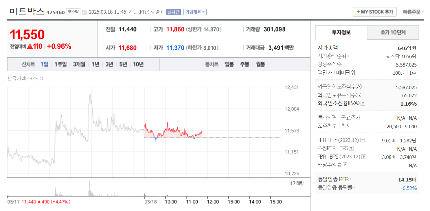The width and height of the screenshot is (430, 211).
Task: Click the arrow icon after 동일업종 등락률
Action: [354, 188]
